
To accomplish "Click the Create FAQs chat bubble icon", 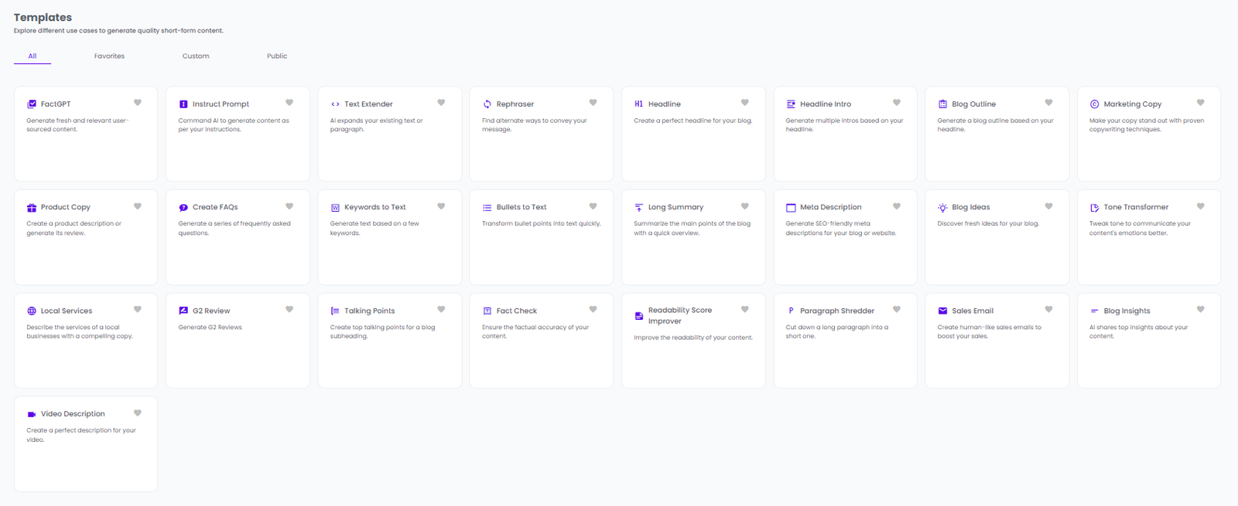I will [183, 208].
